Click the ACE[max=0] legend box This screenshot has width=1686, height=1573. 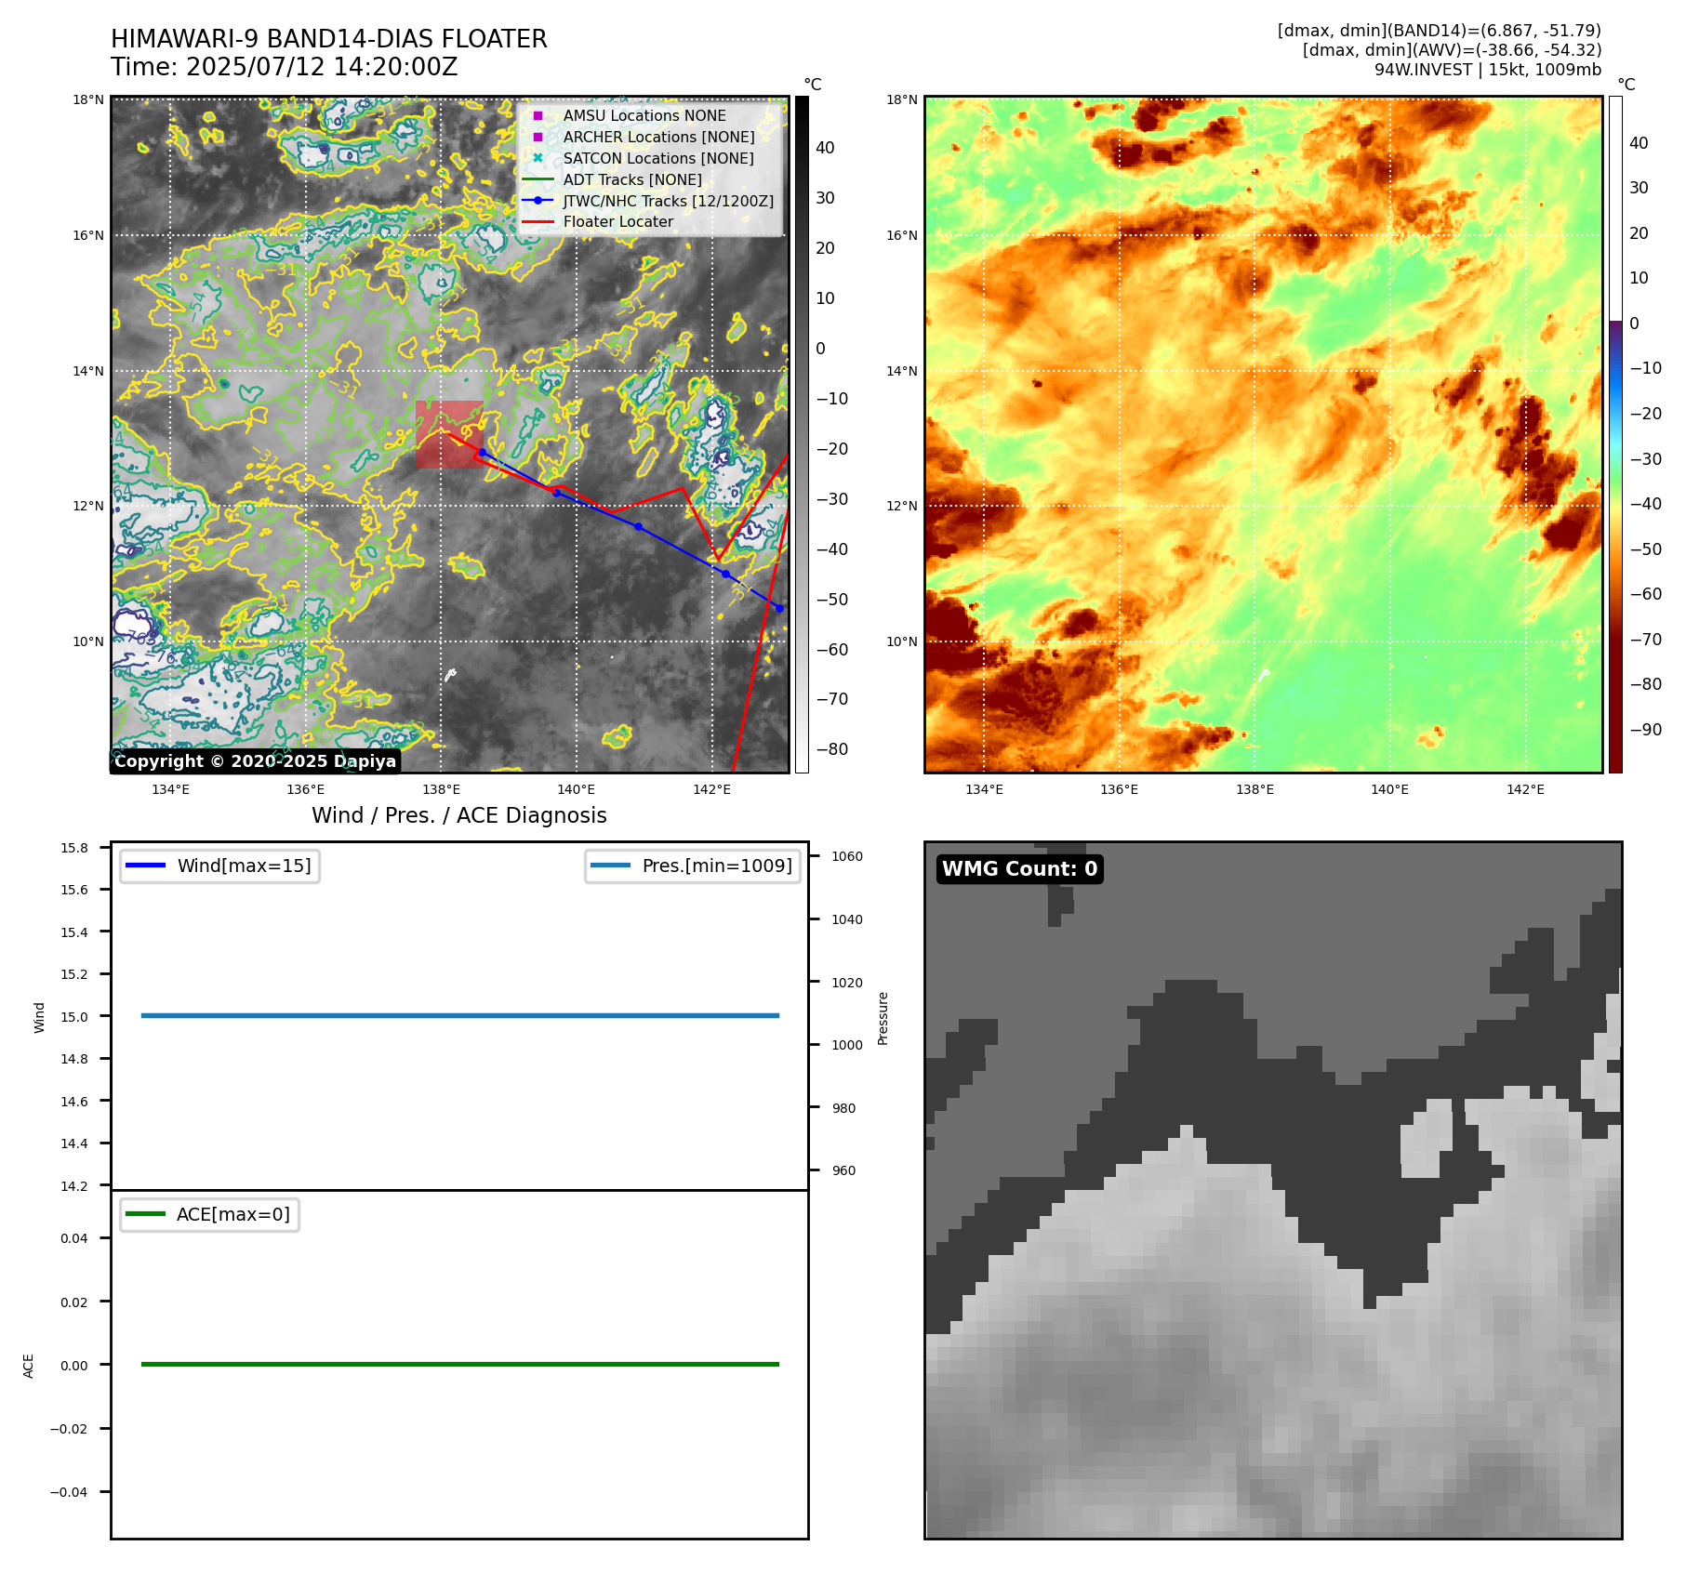point(209,1214)
